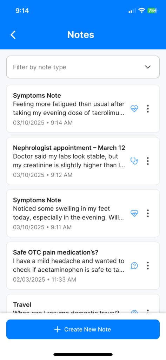Click Create New Note button

click(83, 329)
